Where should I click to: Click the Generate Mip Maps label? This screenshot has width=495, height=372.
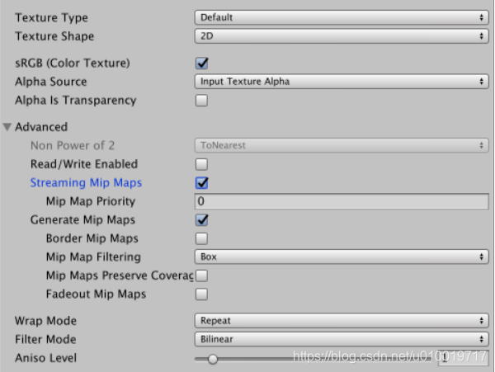(x=82, y=220)
